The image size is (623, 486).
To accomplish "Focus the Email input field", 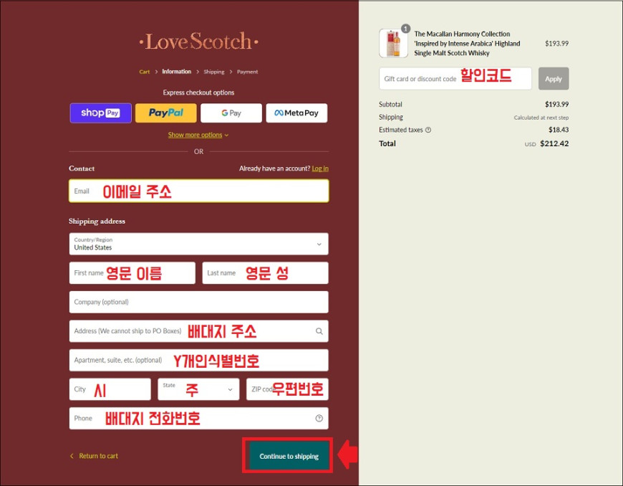I will (x=198, y=191).
